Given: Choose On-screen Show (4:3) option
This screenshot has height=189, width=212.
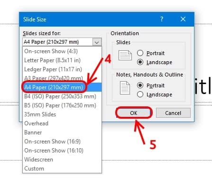Looking at the screenshot, I should (x=62, y=51).
